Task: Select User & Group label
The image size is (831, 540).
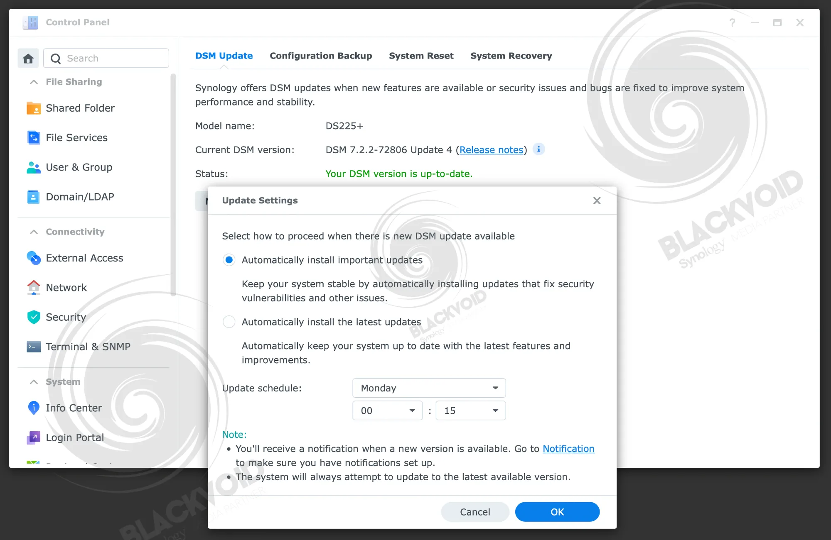Action: point(79,167)
